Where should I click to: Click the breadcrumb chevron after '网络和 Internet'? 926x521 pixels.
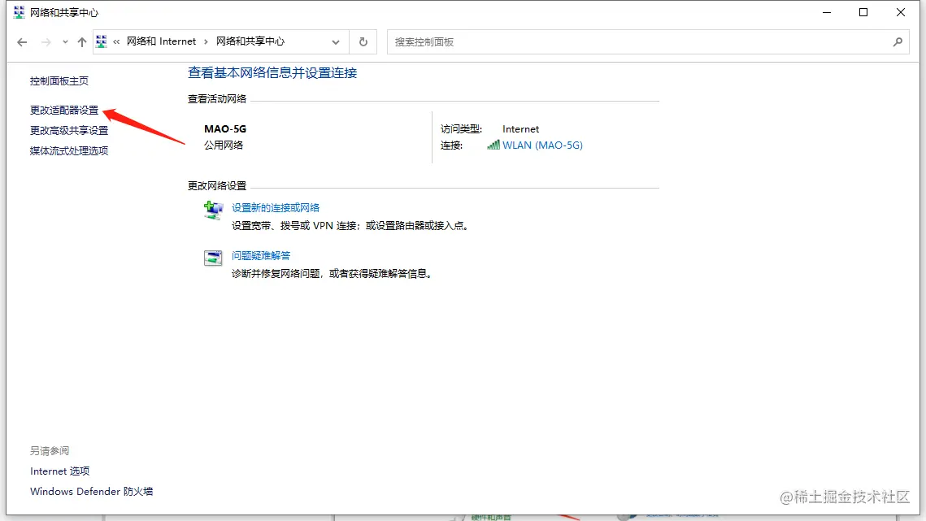[207, 41]
